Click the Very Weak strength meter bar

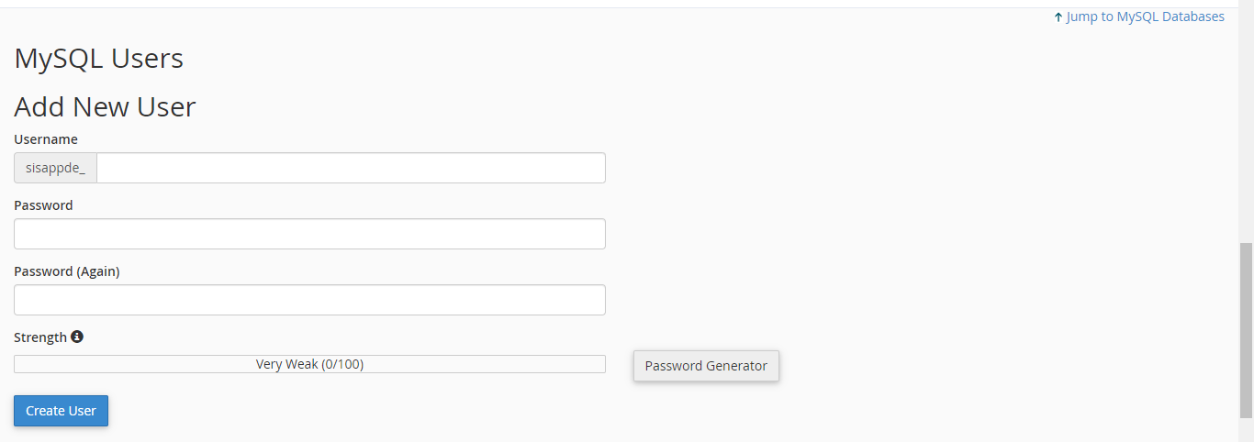[309, 364]
